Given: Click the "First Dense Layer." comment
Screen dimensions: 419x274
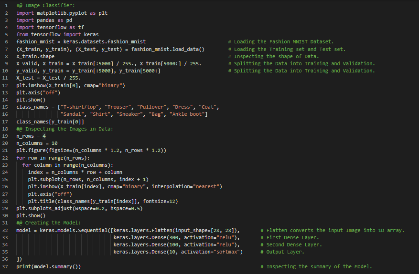Looking at the screenshot, I should point(292,237).
